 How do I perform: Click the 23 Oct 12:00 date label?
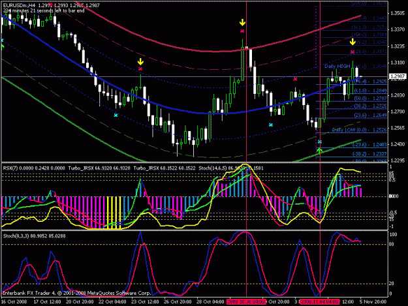(145, 302)
